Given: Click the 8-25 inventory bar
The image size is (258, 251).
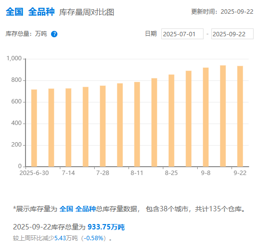Looking at the screenshot, I should [x=171, y=121].
